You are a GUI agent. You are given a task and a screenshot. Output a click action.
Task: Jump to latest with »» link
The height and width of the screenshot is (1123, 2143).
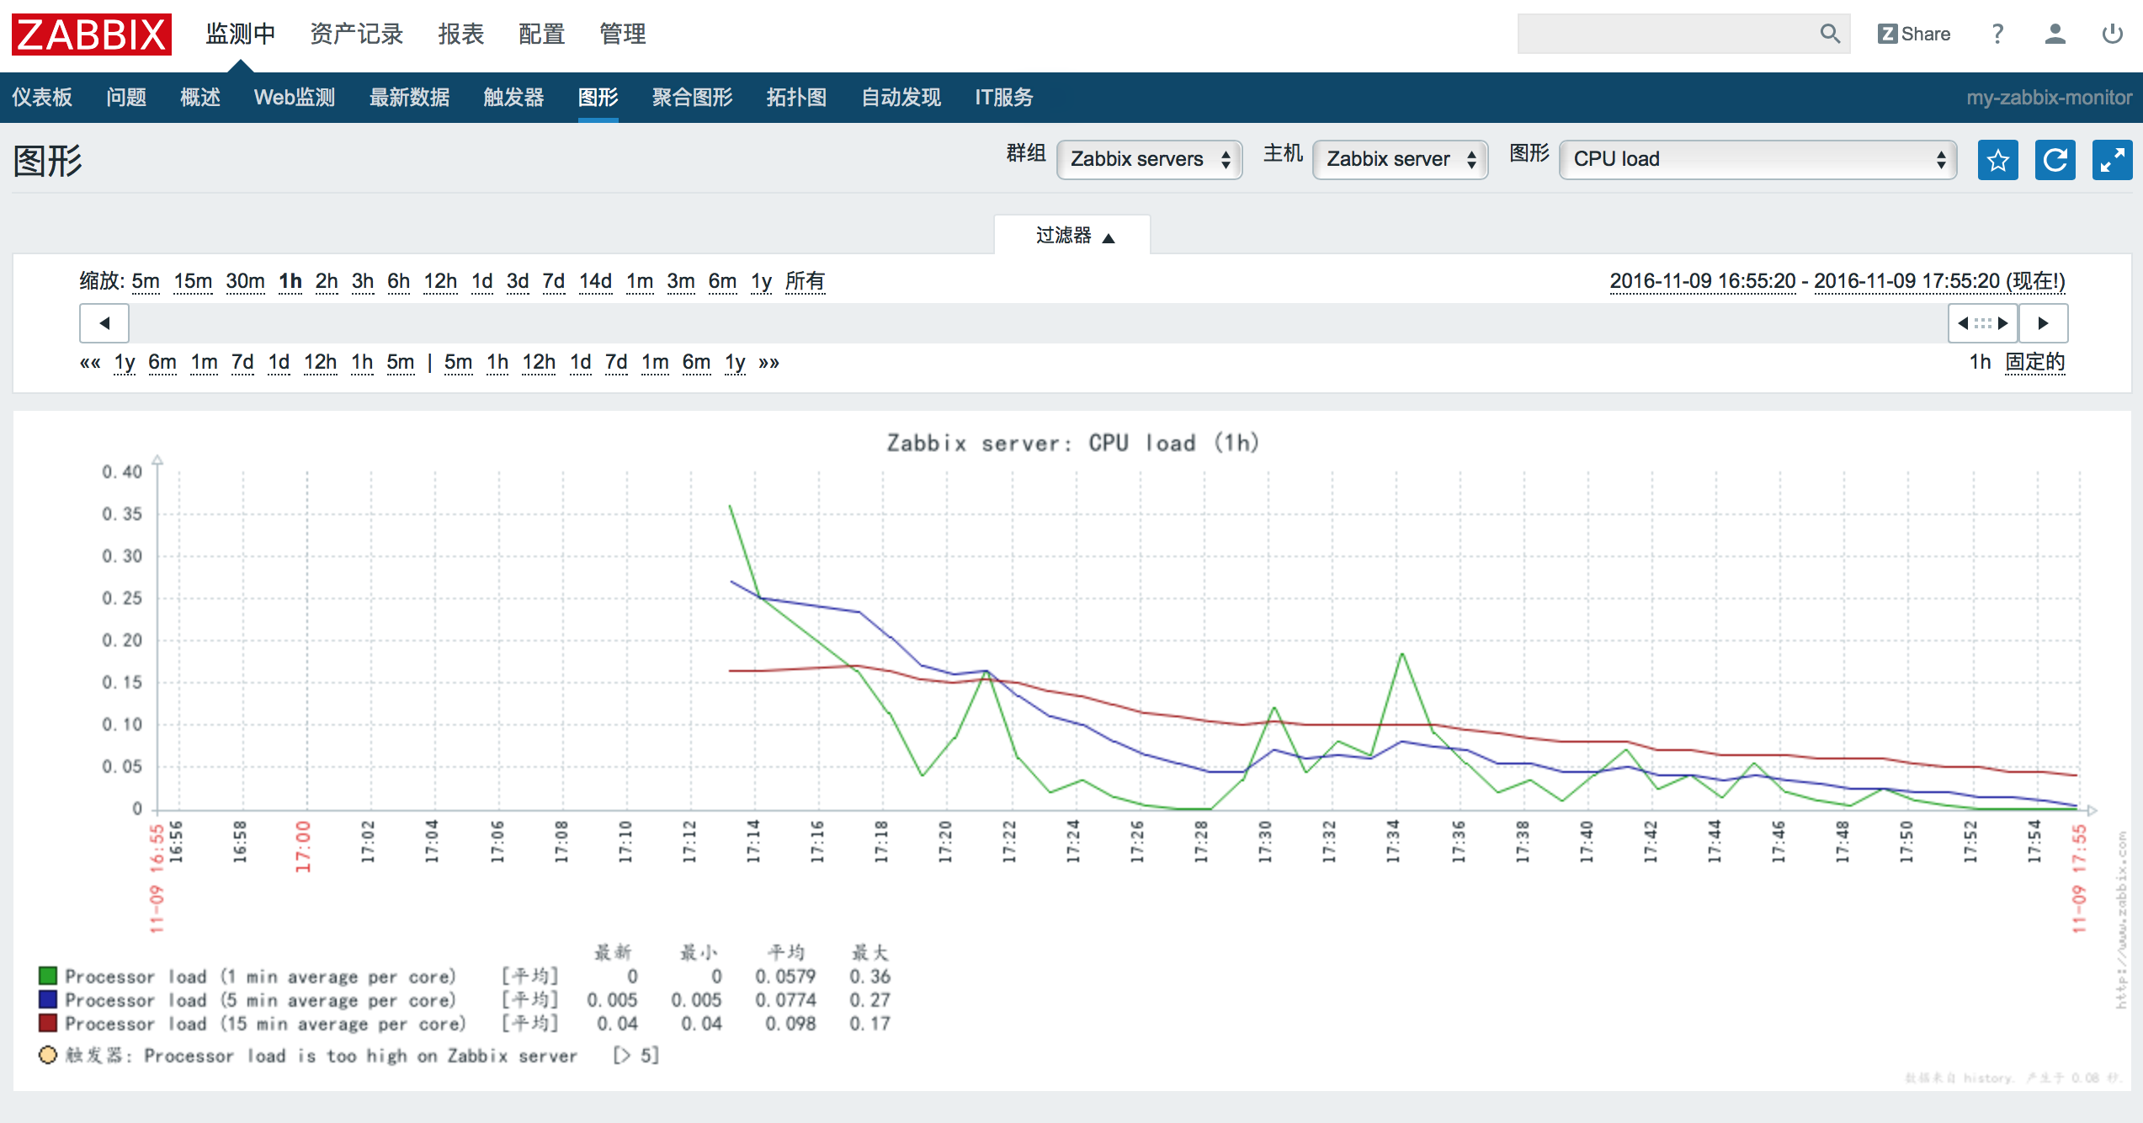768,363
